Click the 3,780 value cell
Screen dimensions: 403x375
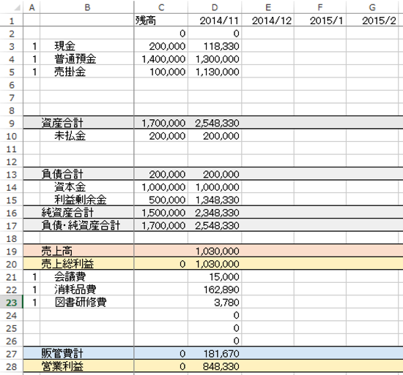click(x=215, y=303)
